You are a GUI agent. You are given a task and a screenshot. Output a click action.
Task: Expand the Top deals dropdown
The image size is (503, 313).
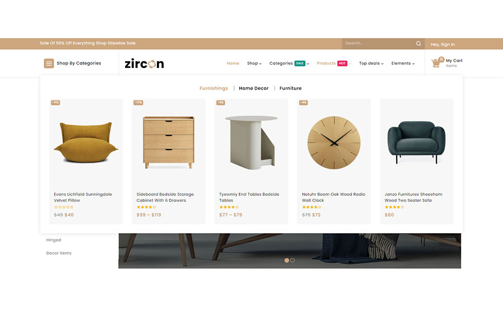point(371,63)
